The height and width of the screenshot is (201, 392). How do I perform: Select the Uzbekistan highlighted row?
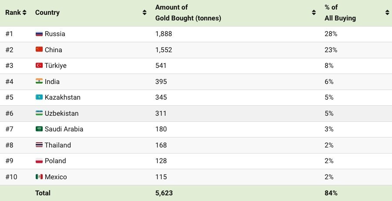tap(196, 113)
